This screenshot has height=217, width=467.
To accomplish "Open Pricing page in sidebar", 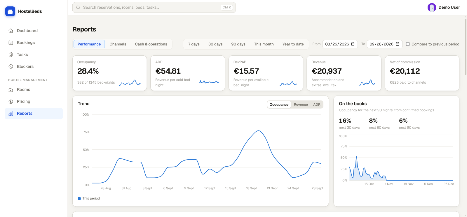I will [x=34, y=101].
